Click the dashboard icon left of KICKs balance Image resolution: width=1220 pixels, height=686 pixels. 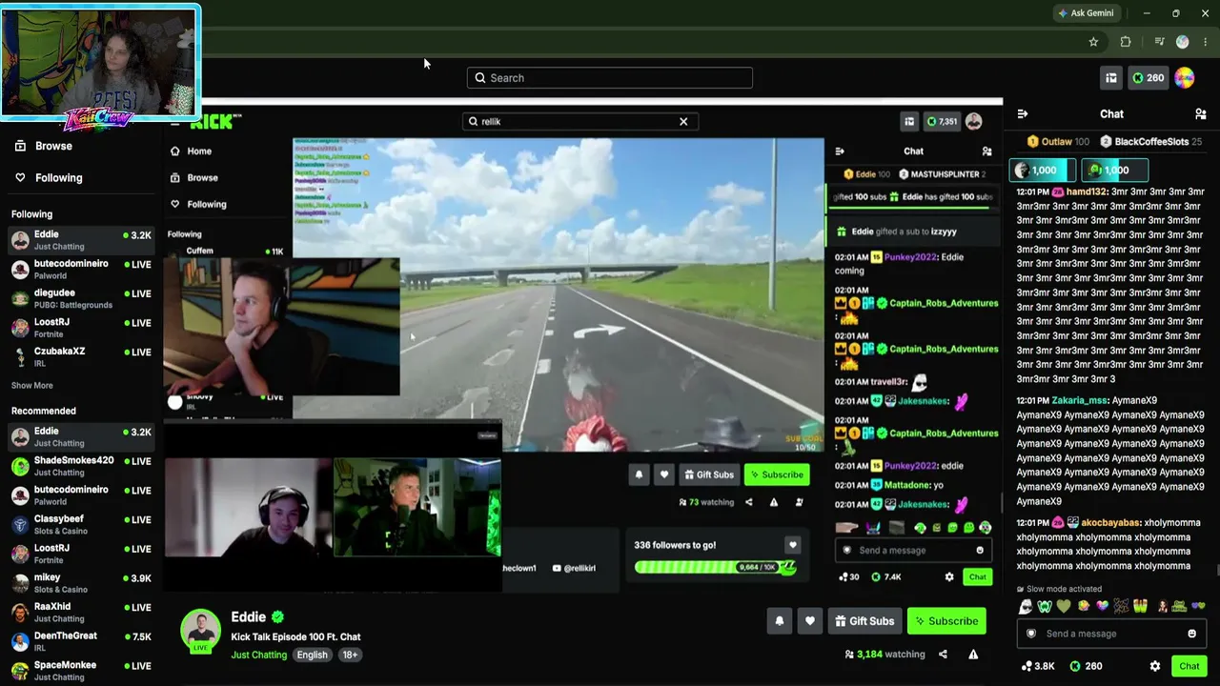(1110, 78)
